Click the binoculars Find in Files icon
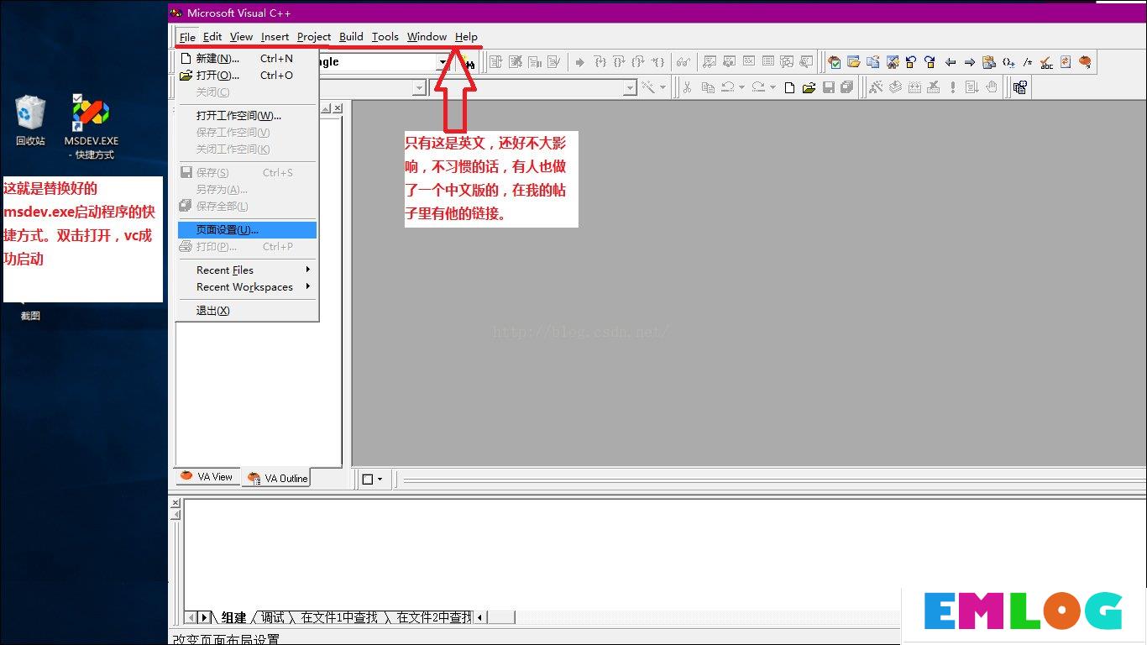1147x645 pixels. click(469, 62)
